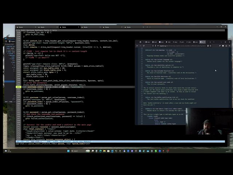
Task: Add a new terminal tab with plus button
Action: click(x=147, y=27)
